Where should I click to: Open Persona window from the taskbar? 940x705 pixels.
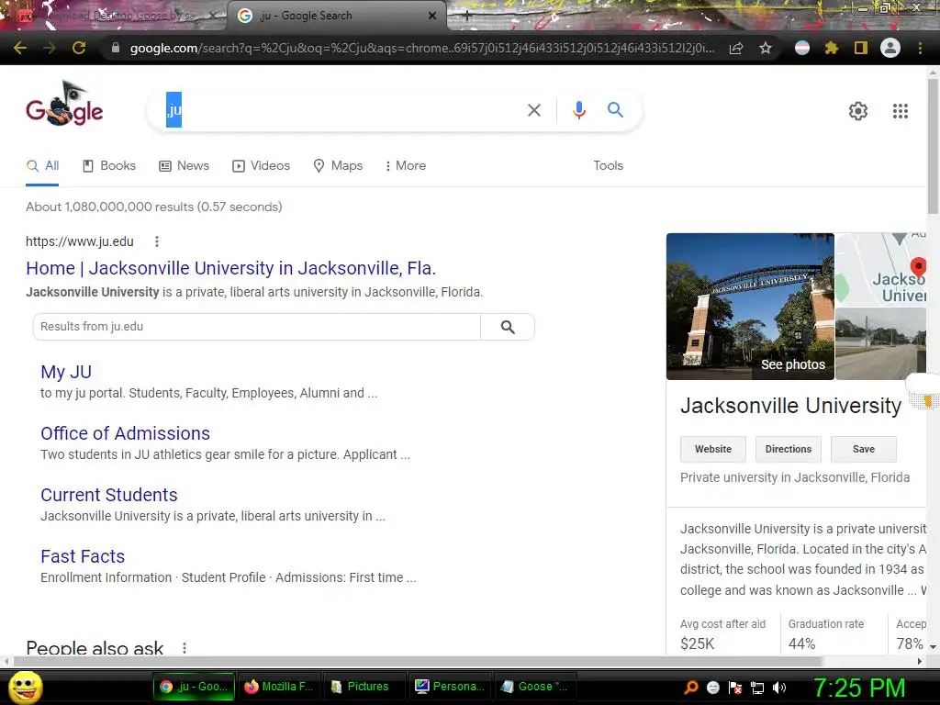point(450,687)
